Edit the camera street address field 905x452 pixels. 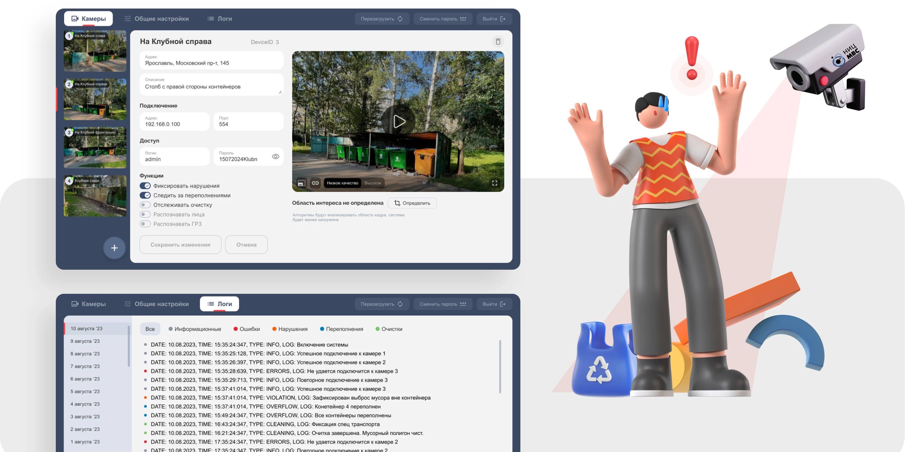[x=211, y=60]
